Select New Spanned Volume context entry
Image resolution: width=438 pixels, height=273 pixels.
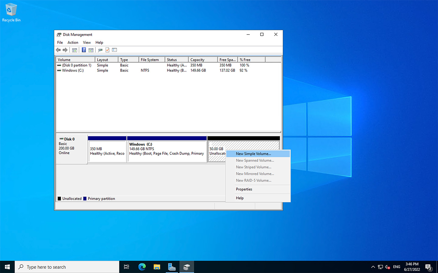[258, 160]
